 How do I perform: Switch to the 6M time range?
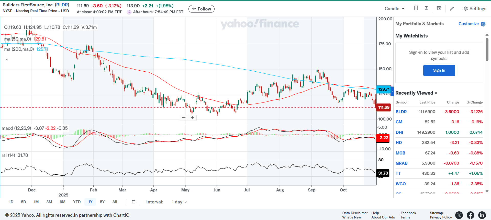pos(62,202)
